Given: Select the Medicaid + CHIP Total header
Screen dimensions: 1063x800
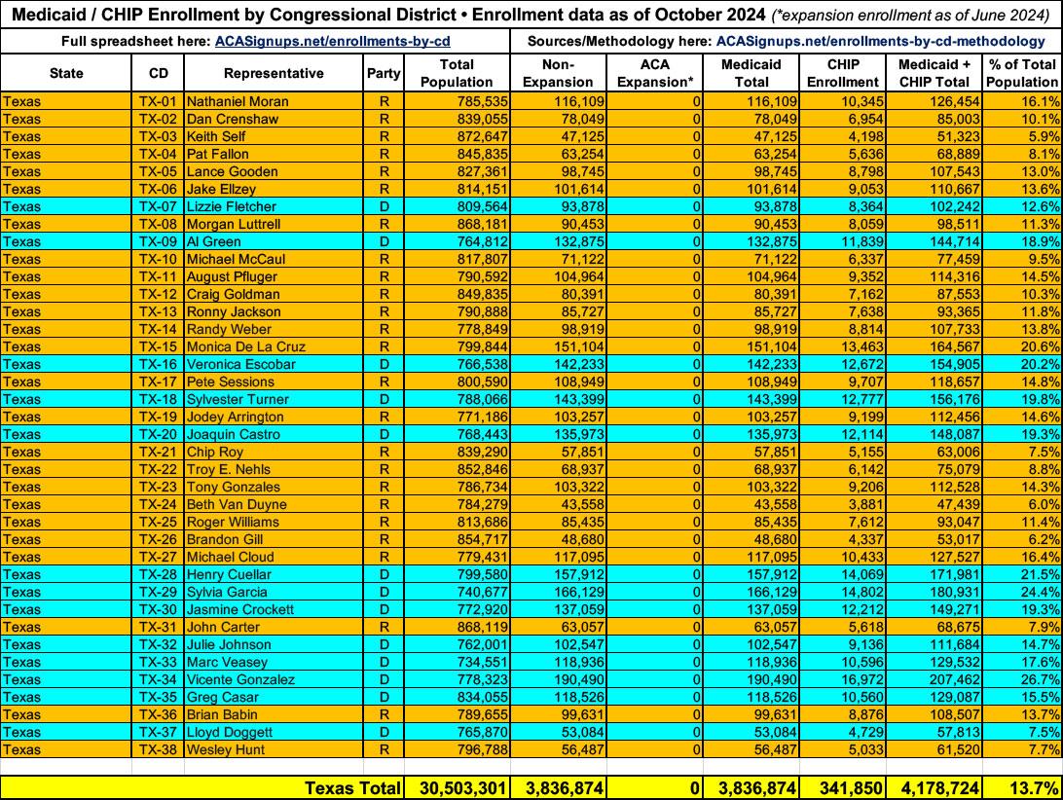Looking at the screenshot, I should pos(934,73).
